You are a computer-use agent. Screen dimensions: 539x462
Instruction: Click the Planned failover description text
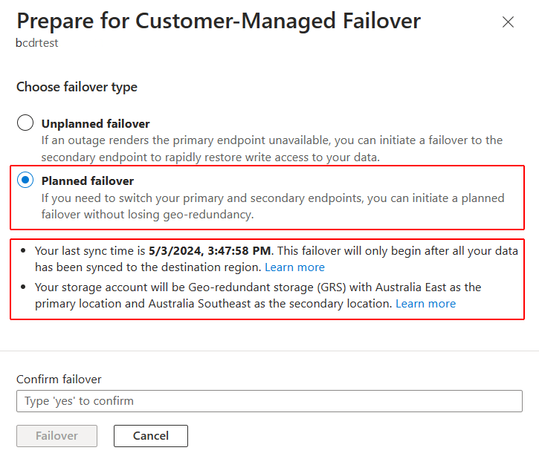(272, 206)
